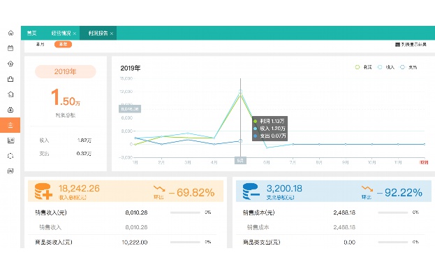This screenshot has width=435, height=274.
Task: Open the 2019年 year selector pill
Action: pos(65,71)
